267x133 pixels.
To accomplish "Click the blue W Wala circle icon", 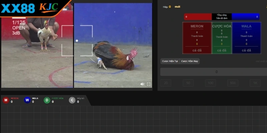I will click(27, 100).
